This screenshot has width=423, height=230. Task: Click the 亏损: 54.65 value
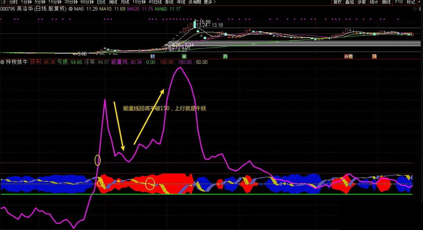[69, 62]
